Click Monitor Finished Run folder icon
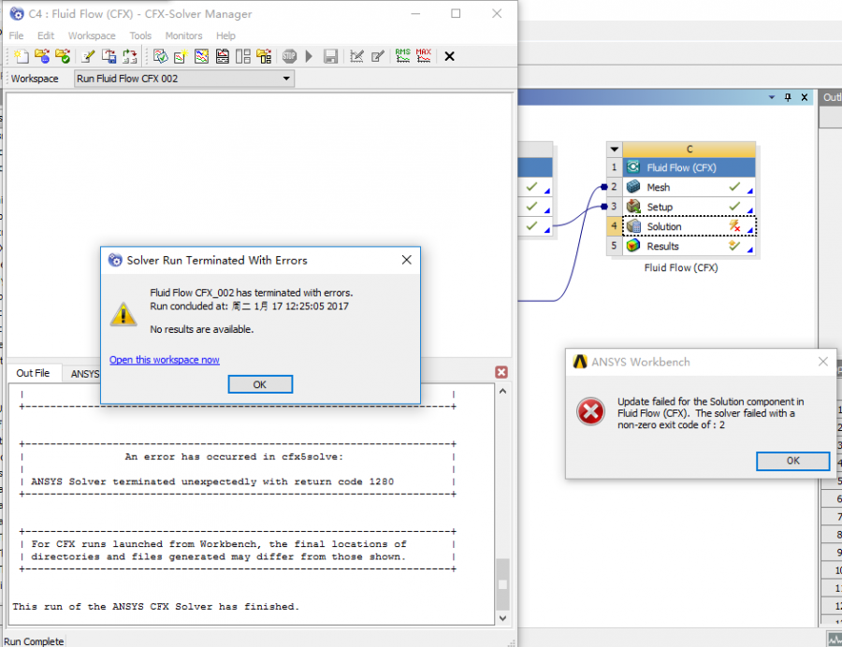This screenshot has width=842, height=647. 63,56
